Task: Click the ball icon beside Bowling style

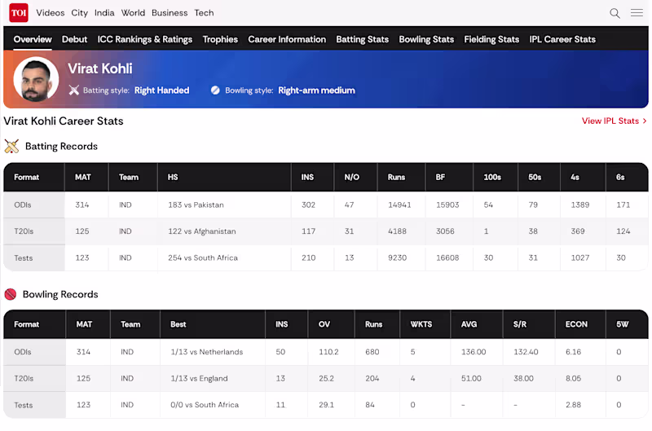Action: click(215, 90)
